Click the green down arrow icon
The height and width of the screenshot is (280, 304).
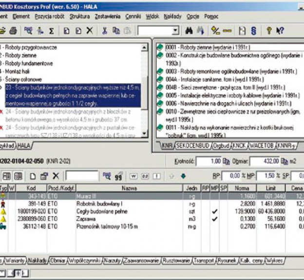pyautogui.click(x=183, y=176)
